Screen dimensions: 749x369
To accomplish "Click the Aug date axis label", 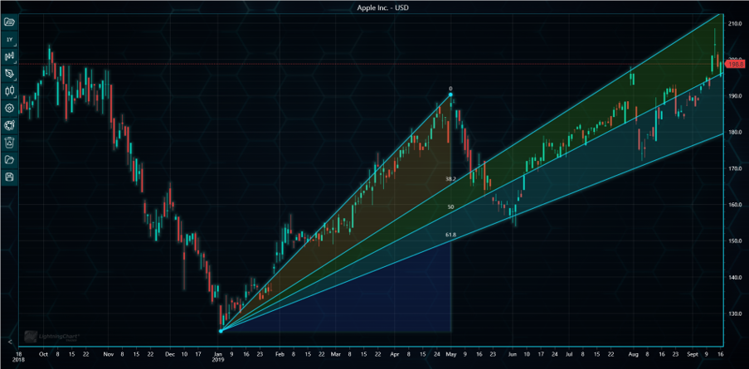I will tap(634, 355).
